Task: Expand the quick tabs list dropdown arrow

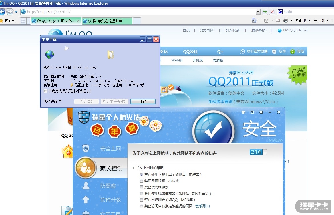Action: coord(28,21)
